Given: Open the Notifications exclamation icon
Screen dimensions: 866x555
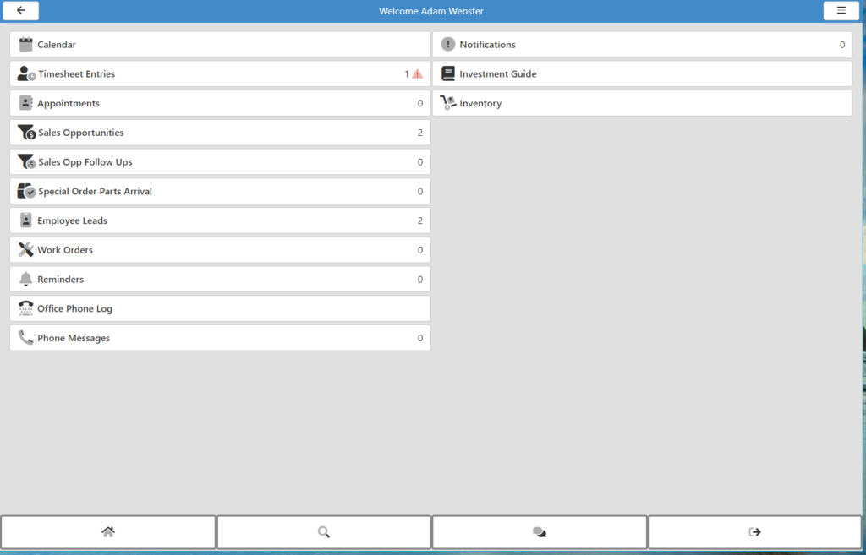Looking at the screenshot, I should click(x=447, y=44).
